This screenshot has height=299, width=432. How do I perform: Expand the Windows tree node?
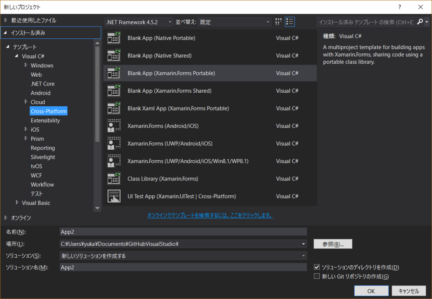point(26,65)
